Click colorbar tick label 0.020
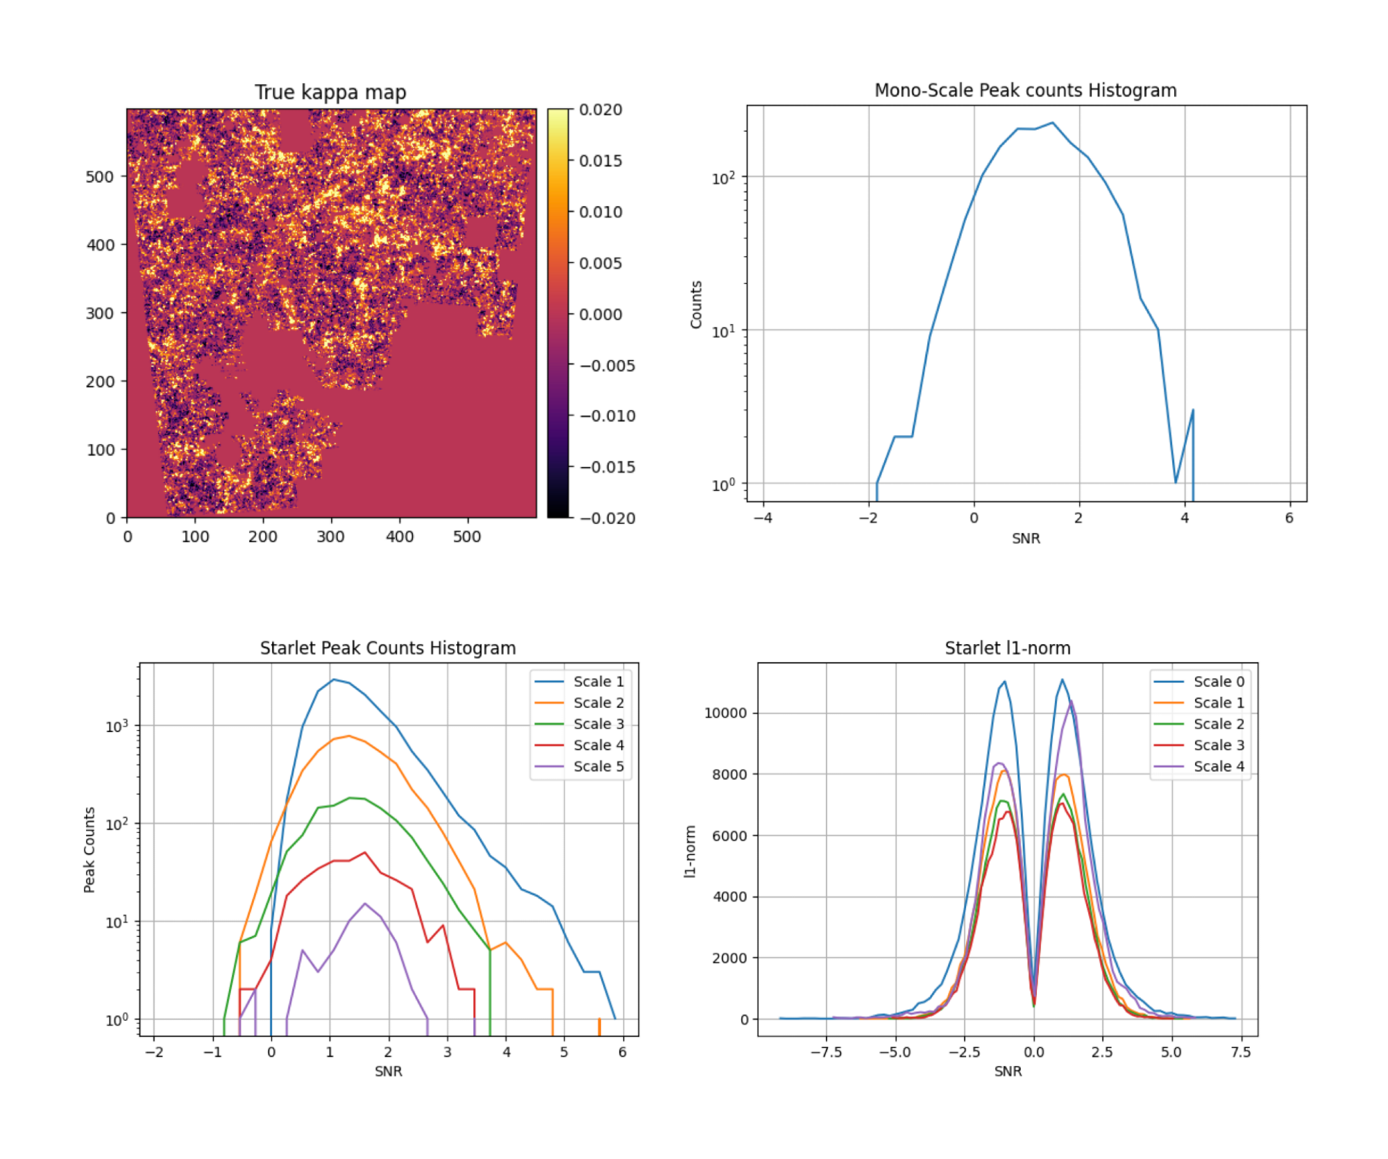 [x=600, y=110]
